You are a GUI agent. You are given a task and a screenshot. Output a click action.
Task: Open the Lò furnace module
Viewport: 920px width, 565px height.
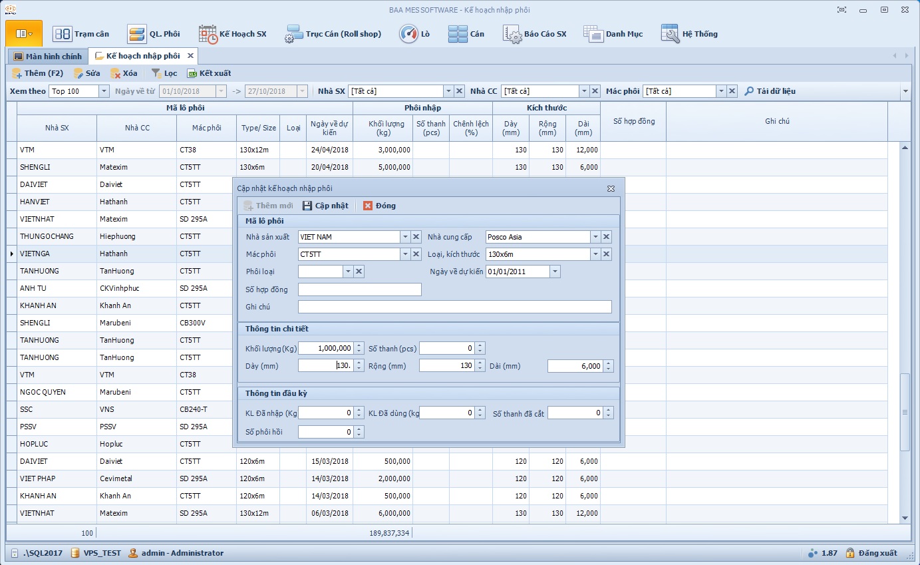[414, 34]
